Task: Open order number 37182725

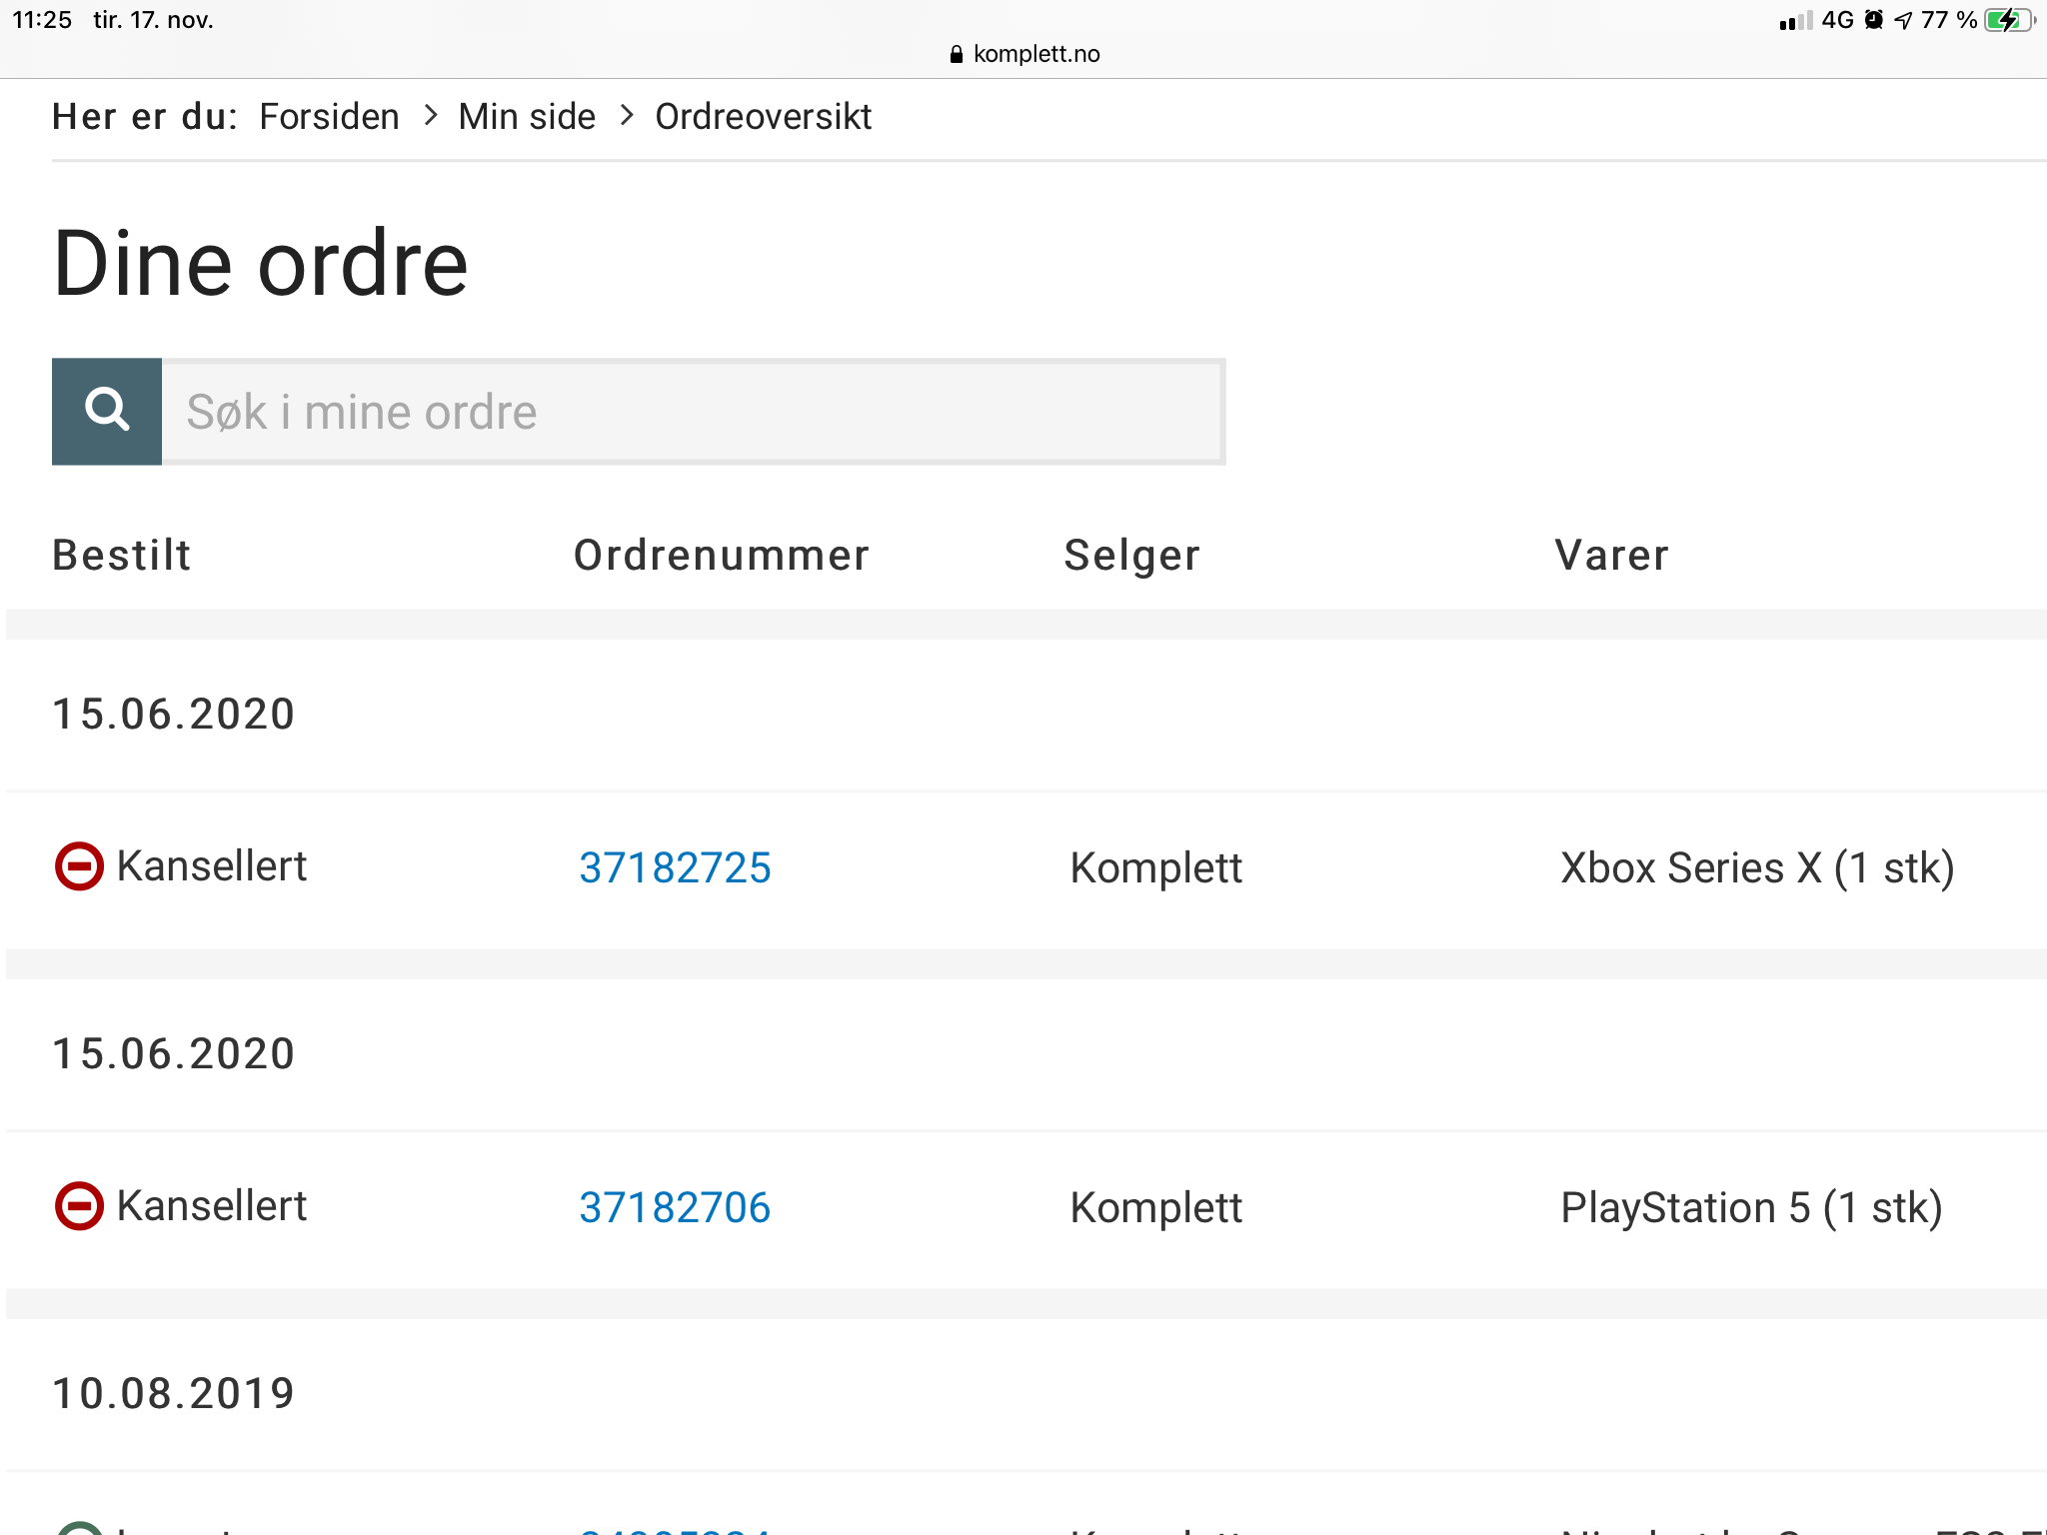Action: point(675,867)
